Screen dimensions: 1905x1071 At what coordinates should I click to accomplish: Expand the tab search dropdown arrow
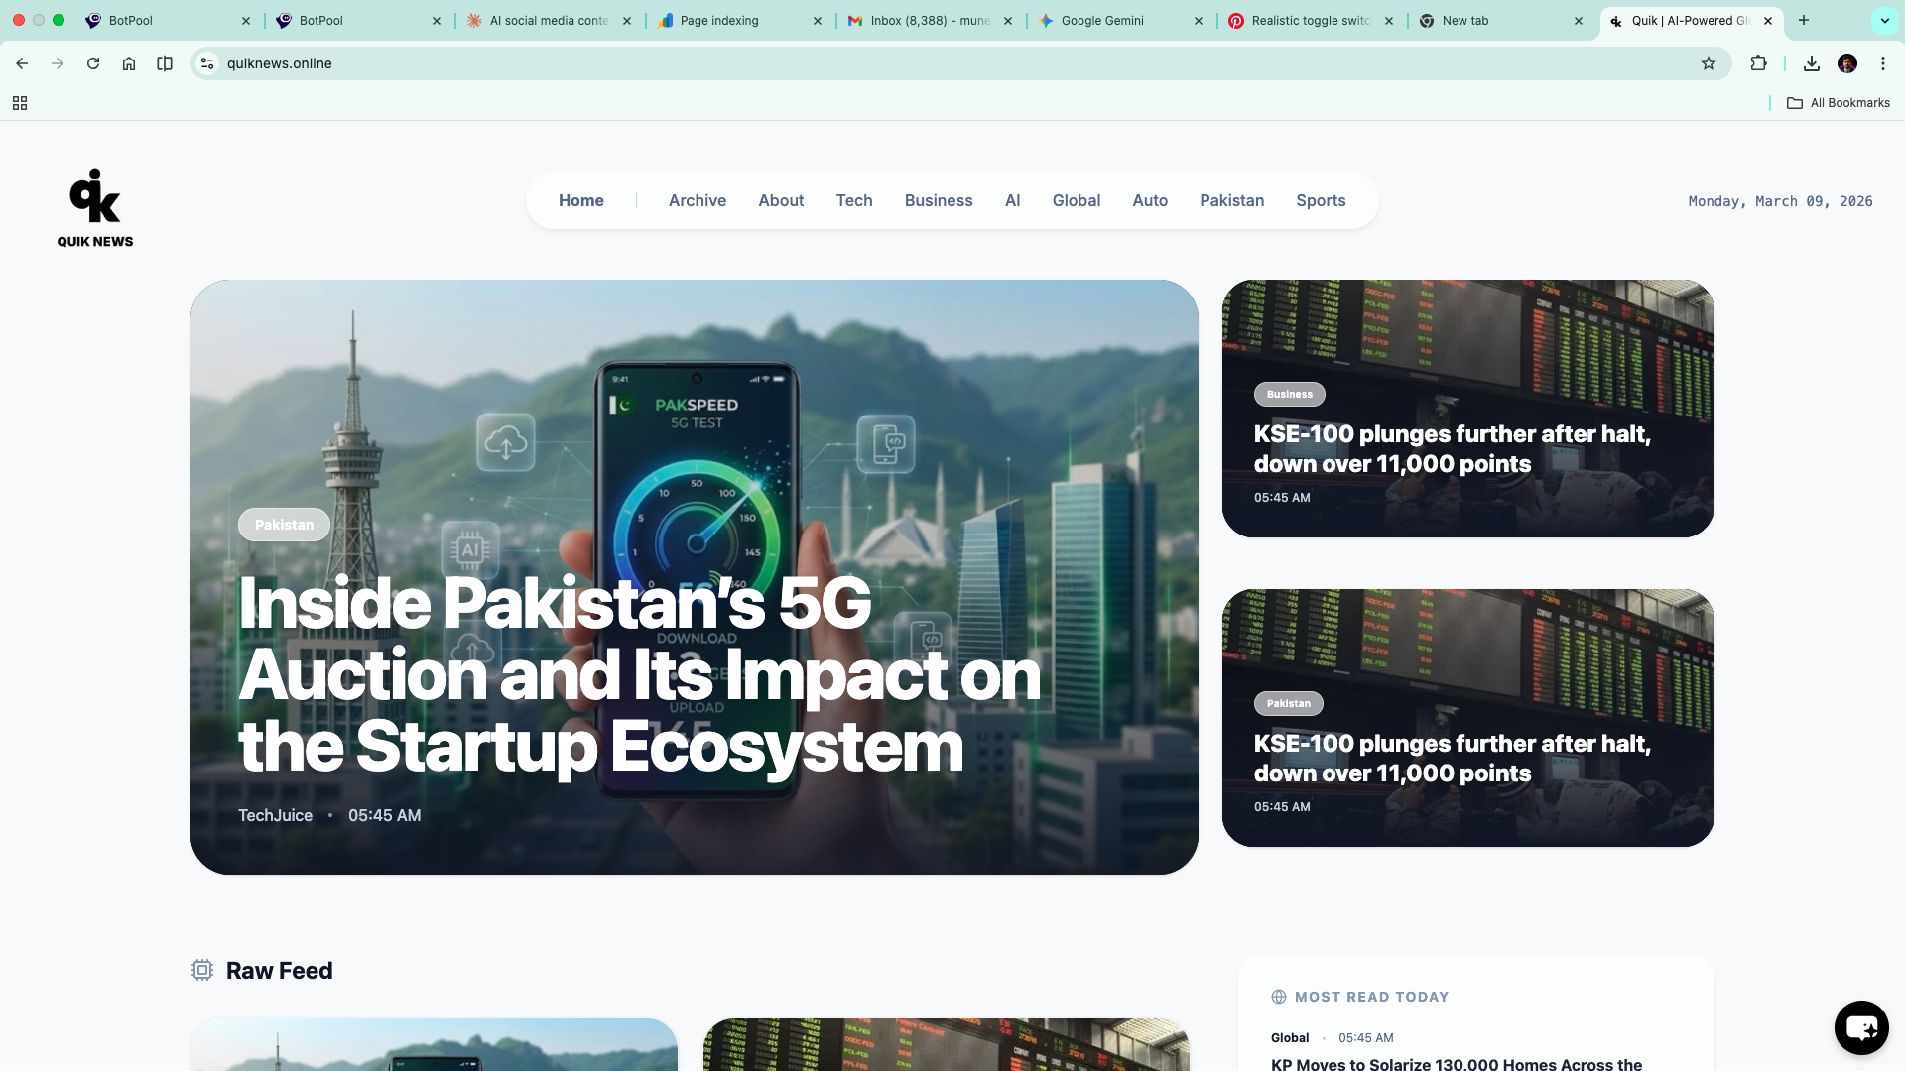1884,20
